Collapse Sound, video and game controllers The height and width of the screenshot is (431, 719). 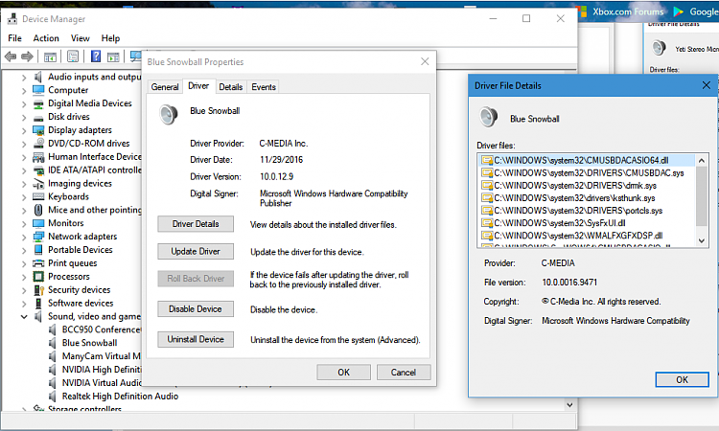click(x=24, y=316)
